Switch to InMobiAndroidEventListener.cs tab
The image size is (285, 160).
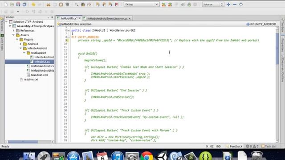[x=107, y=19]
